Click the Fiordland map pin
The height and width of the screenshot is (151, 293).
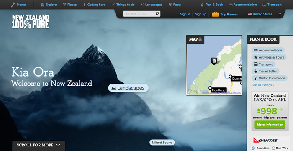(x=211, y=88)
